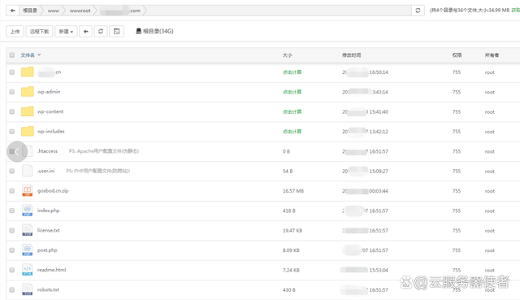The width and height of the screenshot is (520, 300).
Task: Click the .user.ini PS note text
Action: pyautogui.click(x=98, y=171)
